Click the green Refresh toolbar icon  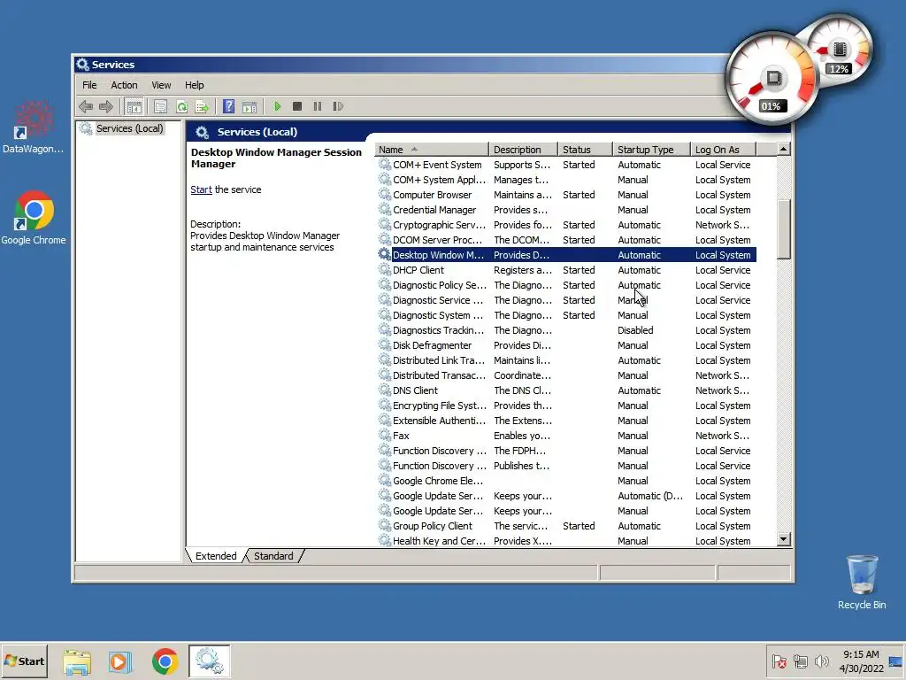[x=181, y=106]
